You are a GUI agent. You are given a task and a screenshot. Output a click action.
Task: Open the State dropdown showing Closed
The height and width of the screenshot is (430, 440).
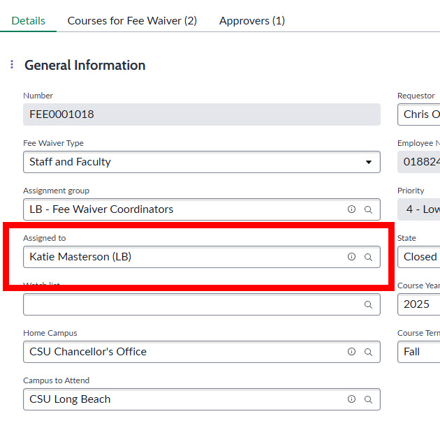[x=419, y=257]
